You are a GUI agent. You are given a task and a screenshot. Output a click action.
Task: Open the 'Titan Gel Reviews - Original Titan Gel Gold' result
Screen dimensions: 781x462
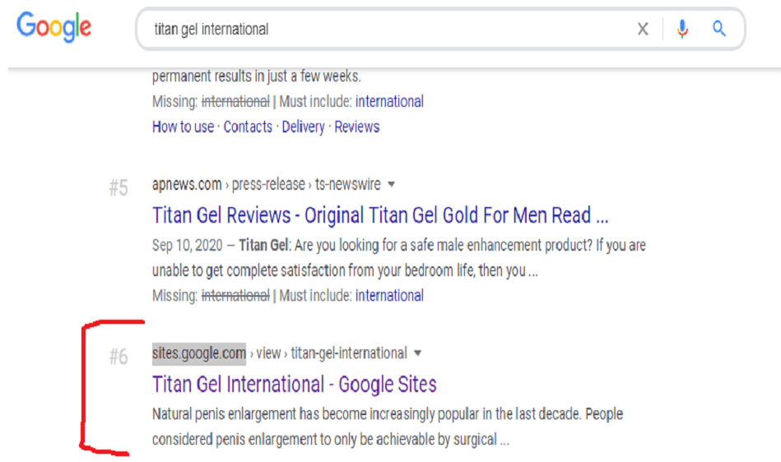380,215
